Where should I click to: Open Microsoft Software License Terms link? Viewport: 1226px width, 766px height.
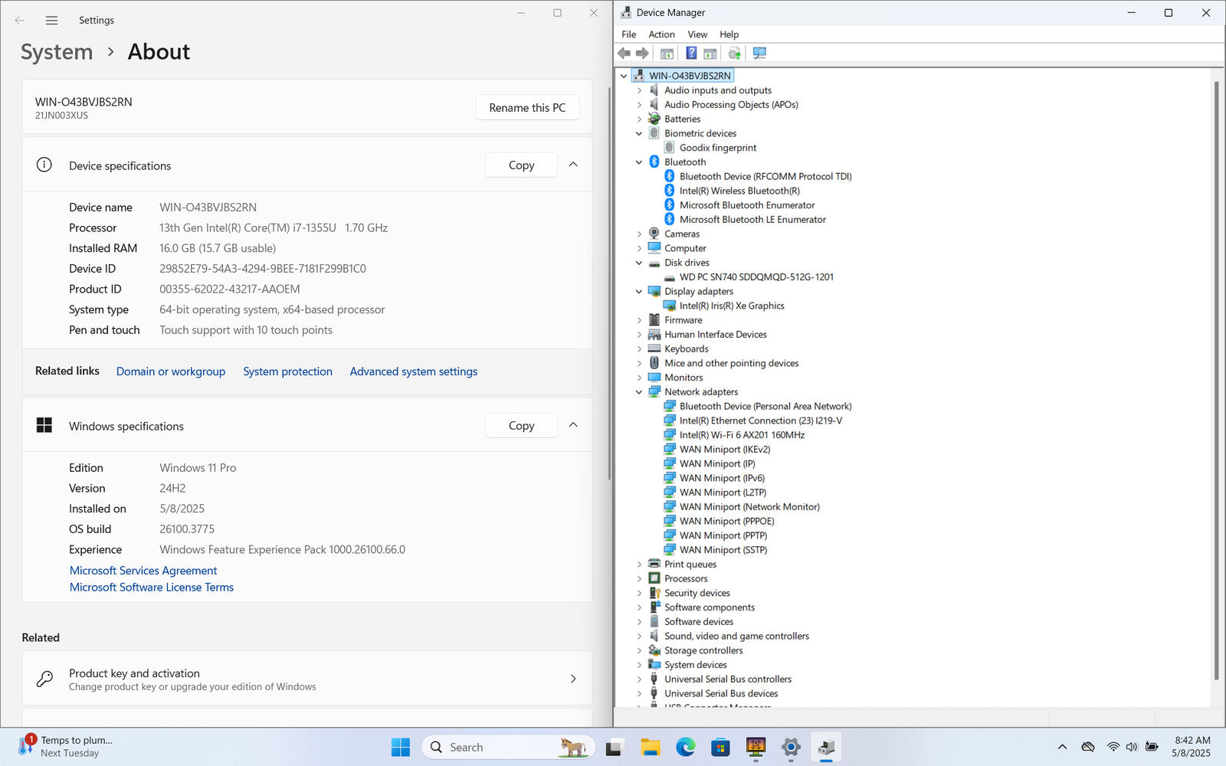tap(152, 588)
